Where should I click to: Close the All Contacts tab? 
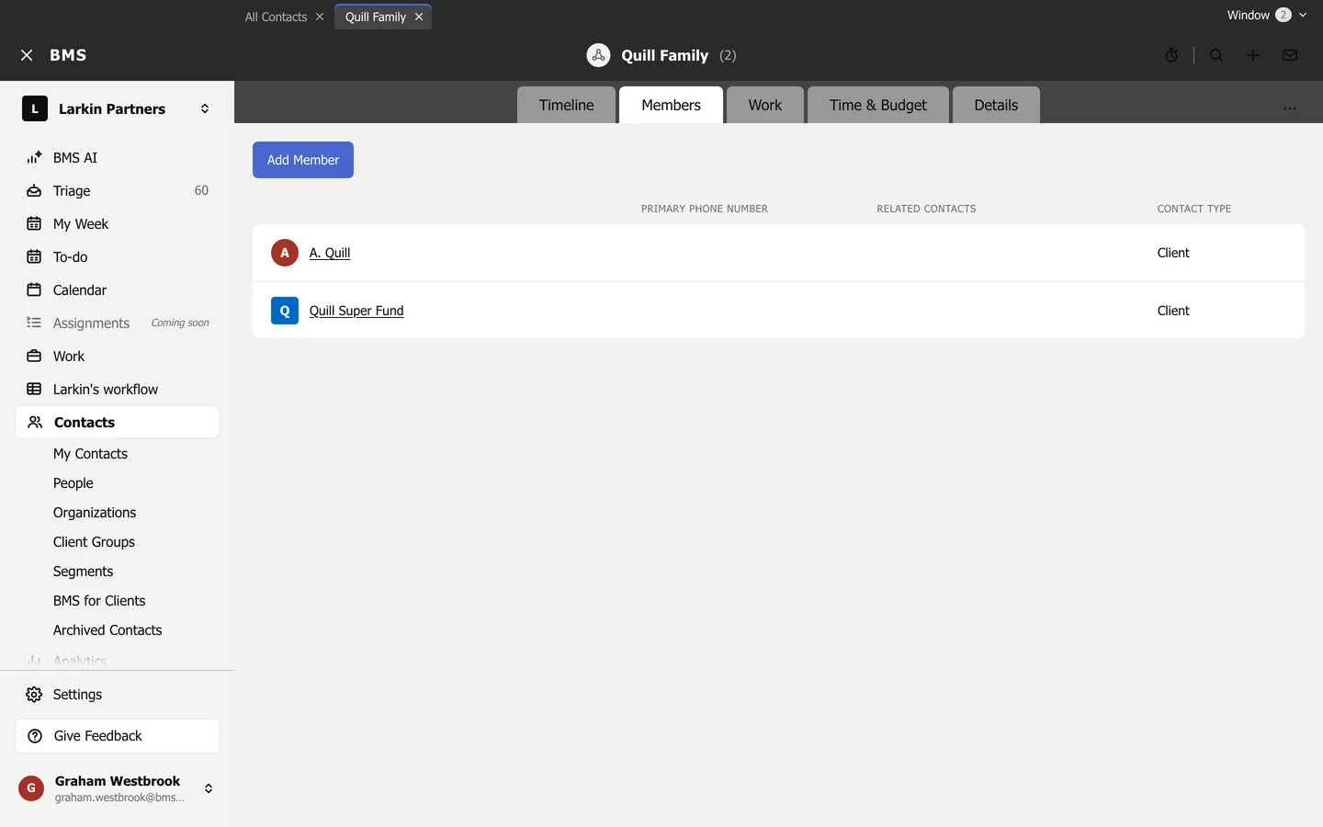[x=320, y=17]
